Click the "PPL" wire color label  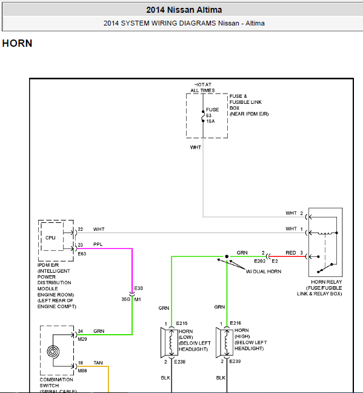98,244
